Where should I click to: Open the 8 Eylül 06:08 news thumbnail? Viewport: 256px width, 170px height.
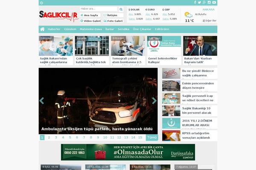61,167
